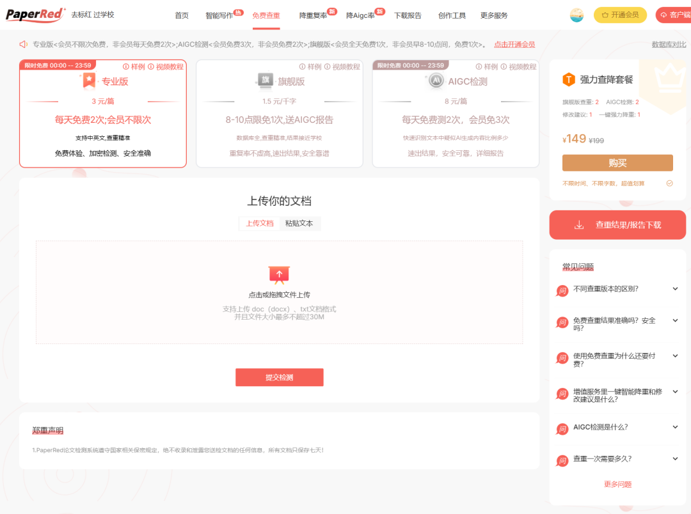Switch to the 粘贴文本 tab
Screen dimensions: 691x514
pos(299,223)
